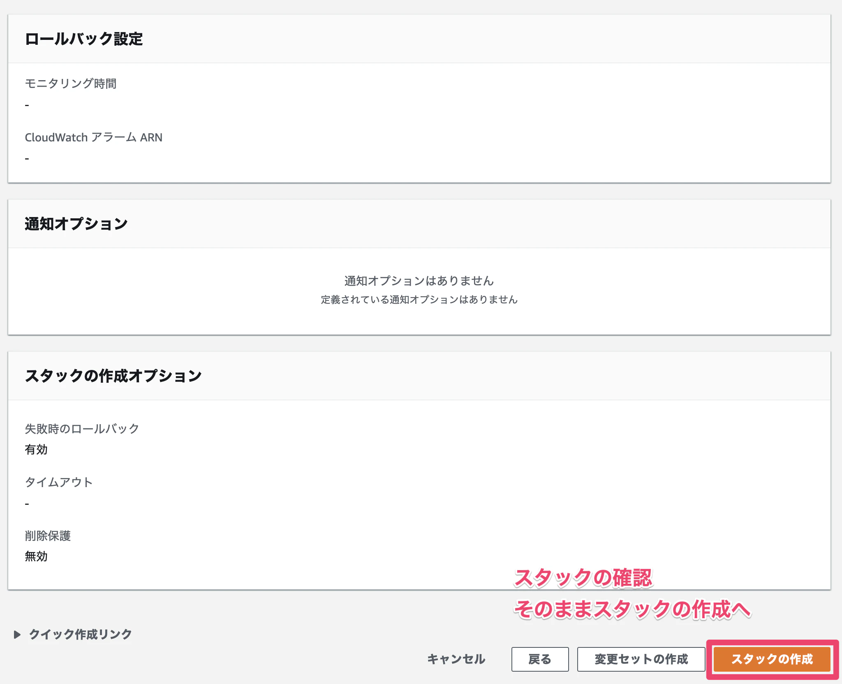Screen dimensions: 842x684
Task: Go back with the 戻る button
Action: coord(540,659)
